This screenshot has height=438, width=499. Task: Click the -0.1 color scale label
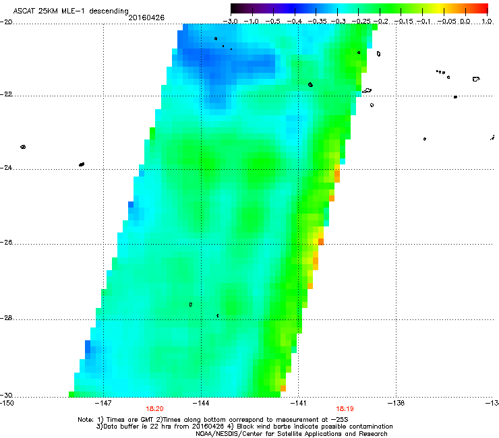(x=423, y=22)
